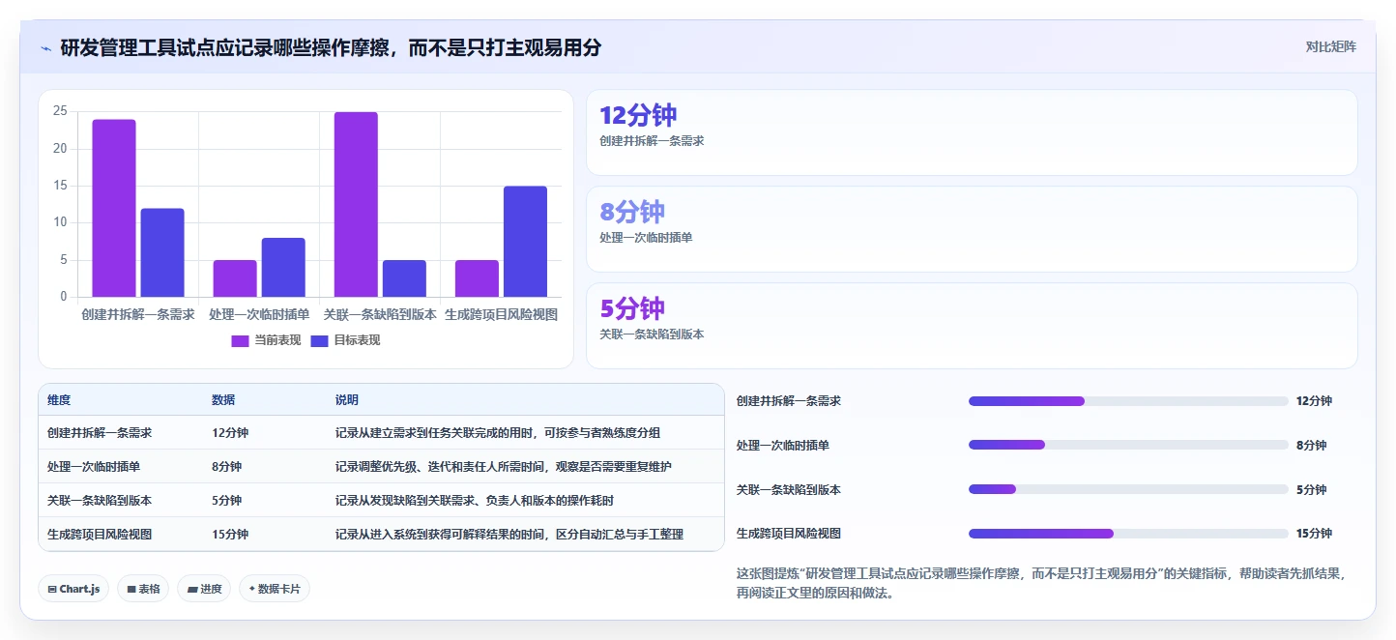Click blue bar for 生成跨项目风险视图
This screenshot has width=1396, height=640.
525,242
